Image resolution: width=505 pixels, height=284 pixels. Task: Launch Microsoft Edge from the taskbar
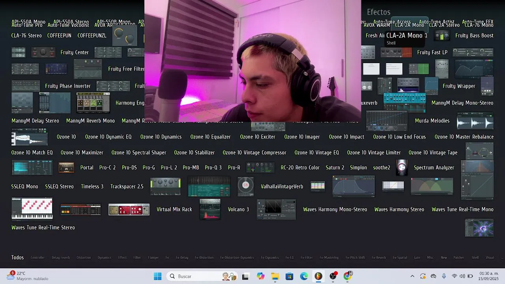304,276
